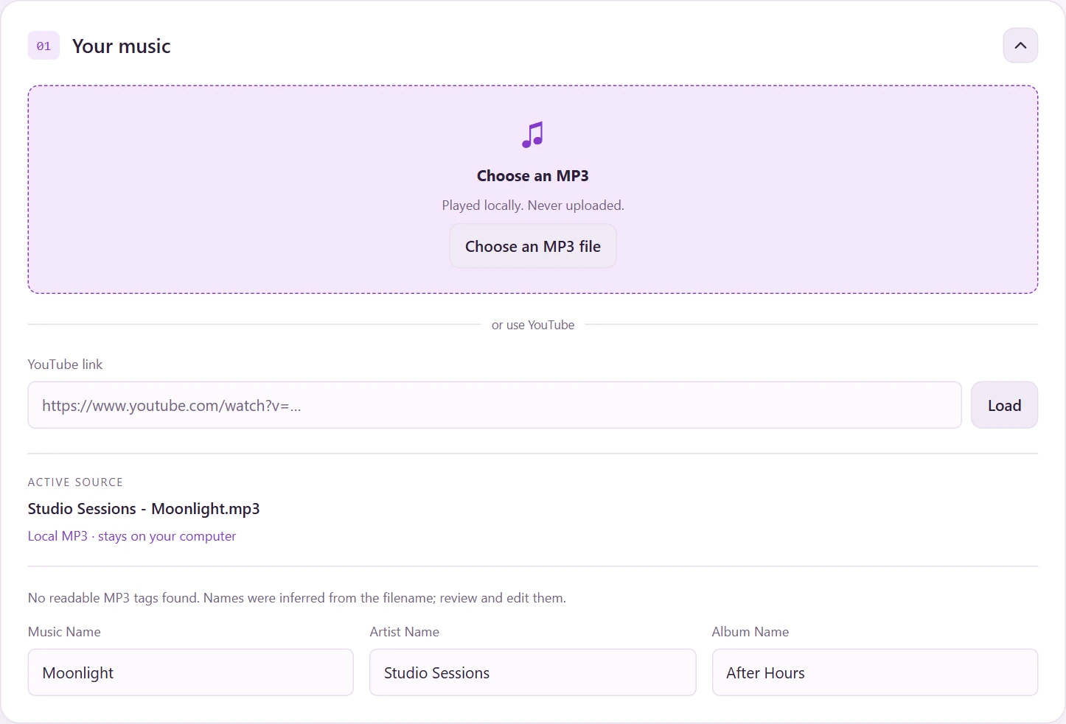Edit the Artist Name field Studio Sessions

coord(533,672)
